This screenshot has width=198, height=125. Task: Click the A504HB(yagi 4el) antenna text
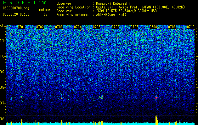point(111,15)
